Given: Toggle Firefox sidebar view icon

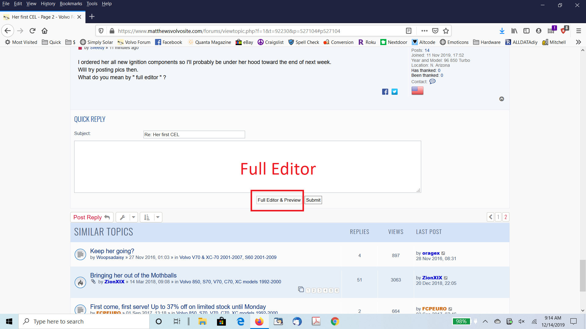Looking at the screenshot, I should pyautogui.click(x=526, y=31).
